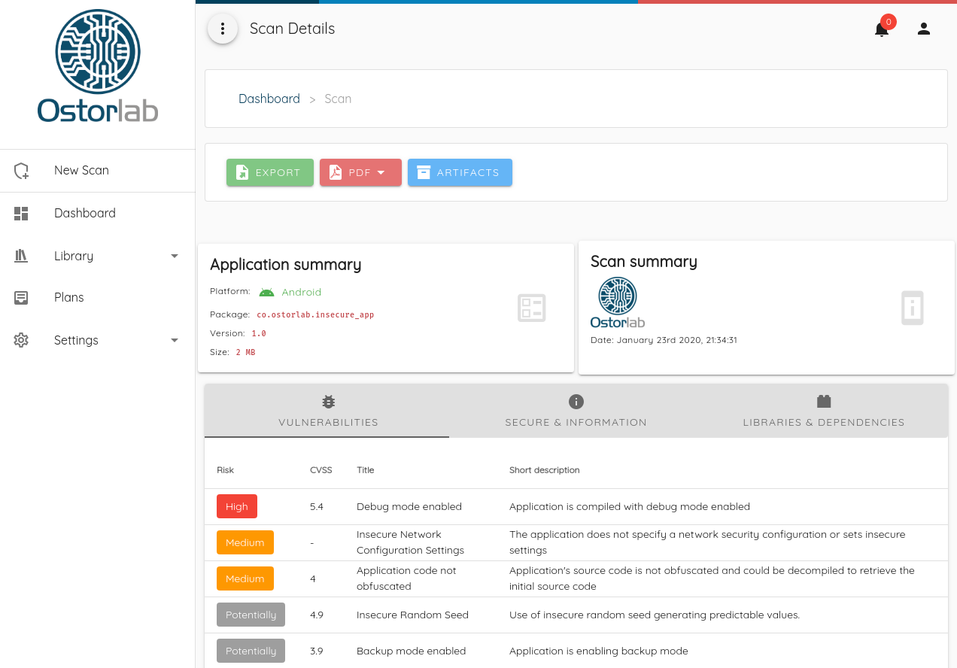Click the Library books icon
The height and width of the screenshot is (668, 957).
point(21,256)
